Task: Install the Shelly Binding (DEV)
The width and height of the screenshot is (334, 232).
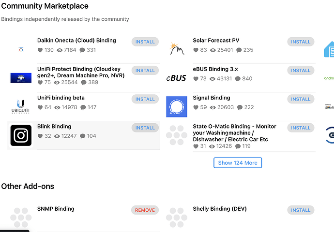Action: coord(301,210)
